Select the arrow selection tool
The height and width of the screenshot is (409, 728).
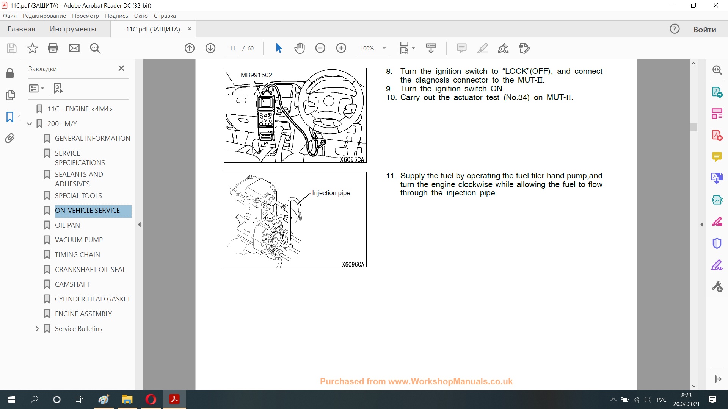[x=279, y=48]
